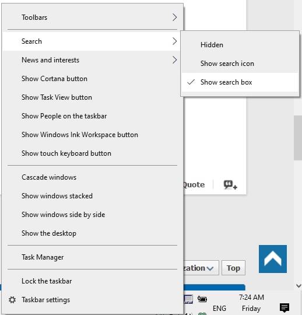Screen dimensions: 302x315
Task: Select Show search icon option
Action: [240, 64]
